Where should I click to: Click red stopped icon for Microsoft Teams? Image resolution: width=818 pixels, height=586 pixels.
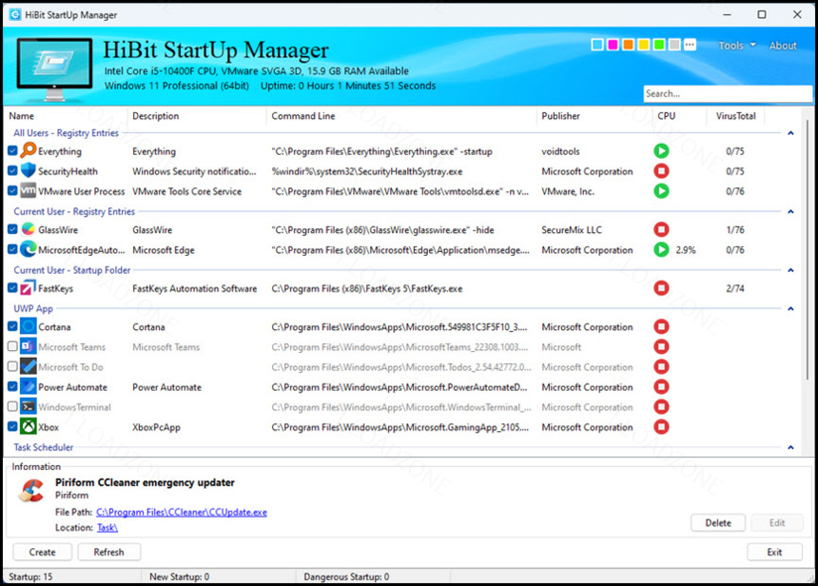click(661, 346)
